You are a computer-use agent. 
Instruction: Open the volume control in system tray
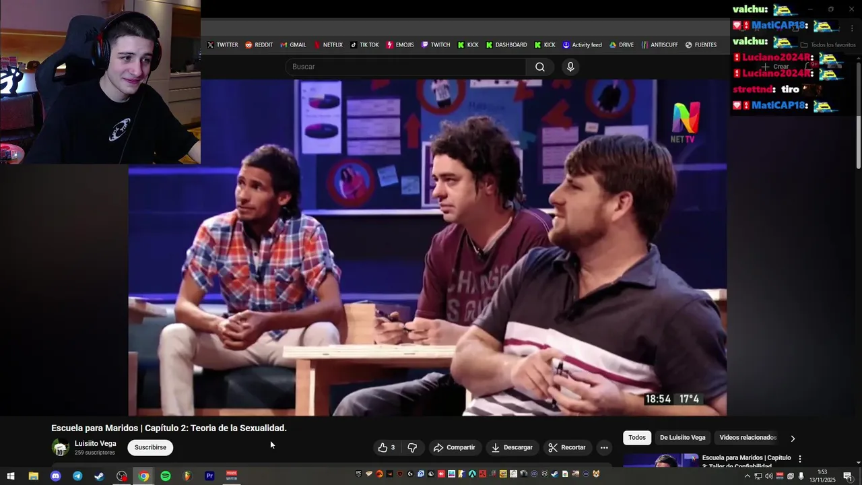click(768, 476)
